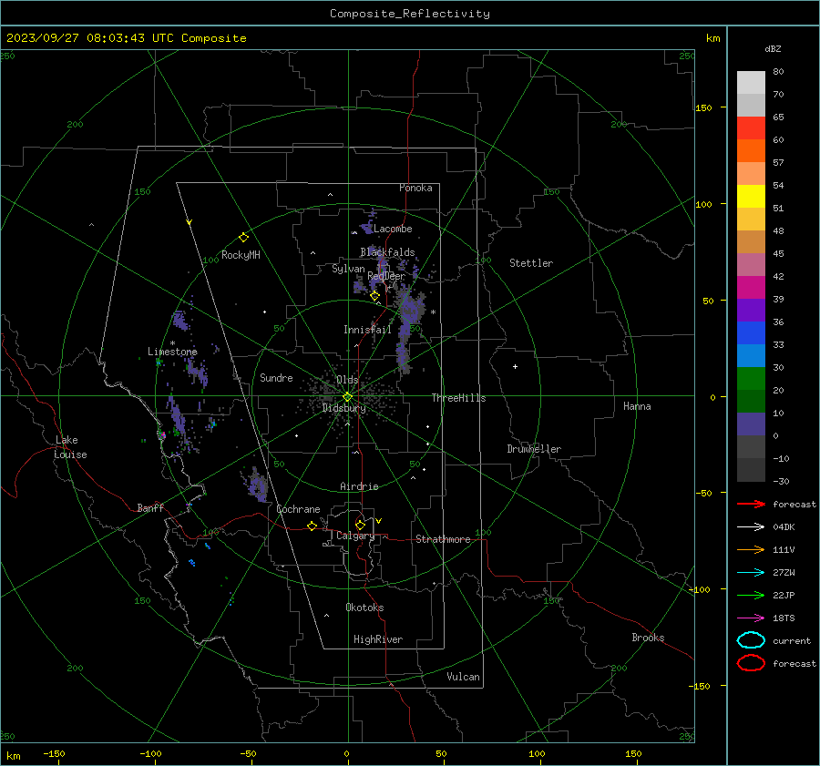This screenshot has height=766, width=820.
Task: Click the Brooks map label
Action: click(x=648, y=638)
